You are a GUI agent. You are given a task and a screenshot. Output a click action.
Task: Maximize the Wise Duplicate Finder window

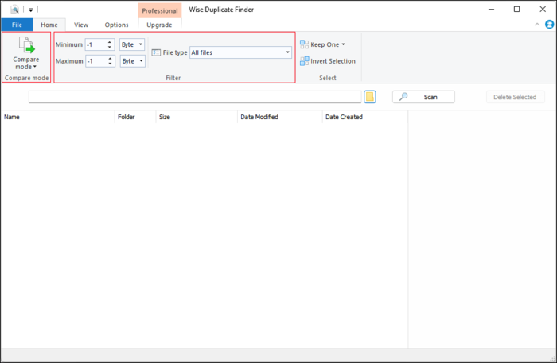click(517, 10)
